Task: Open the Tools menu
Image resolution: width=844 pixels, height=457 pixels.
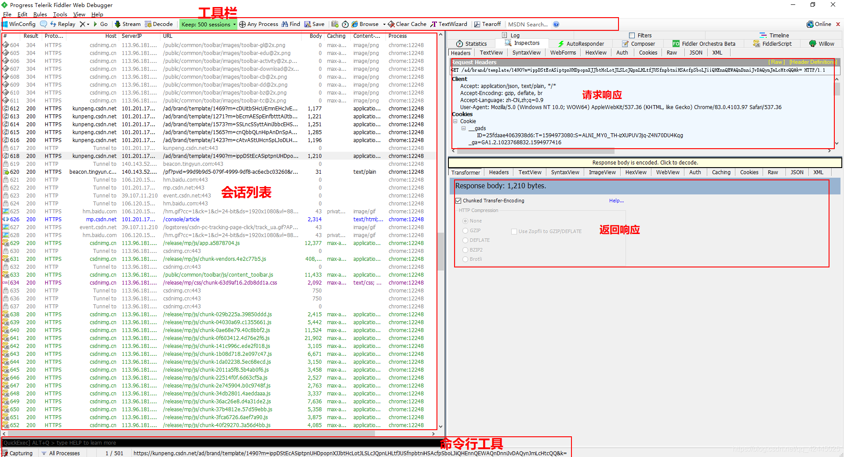Action: 60,14
